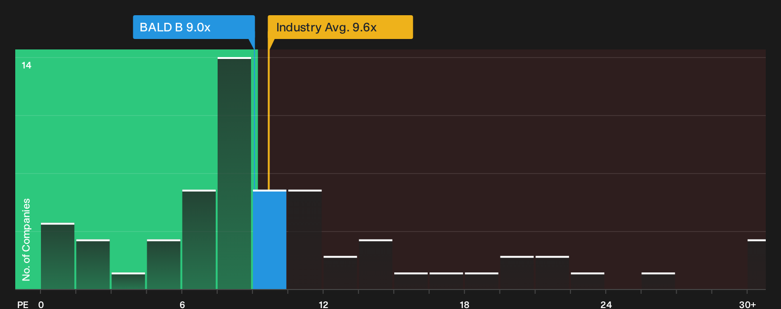Click the first bar starting at PE 0

[58, 256]
